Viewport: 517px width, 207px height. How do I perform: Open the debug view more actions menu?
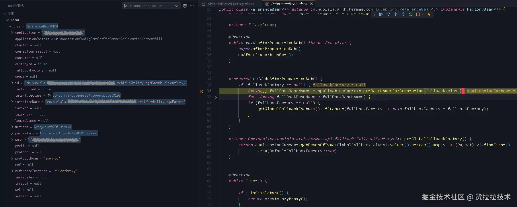coord(192,6)
